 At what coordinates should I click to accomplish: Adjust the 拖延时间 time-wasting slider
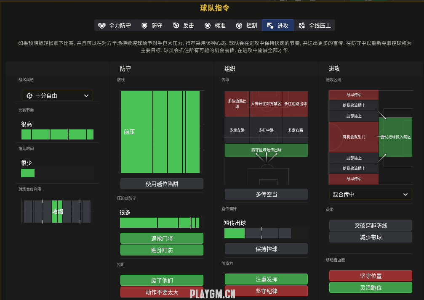pyautogui.click(x=57, y=173)
